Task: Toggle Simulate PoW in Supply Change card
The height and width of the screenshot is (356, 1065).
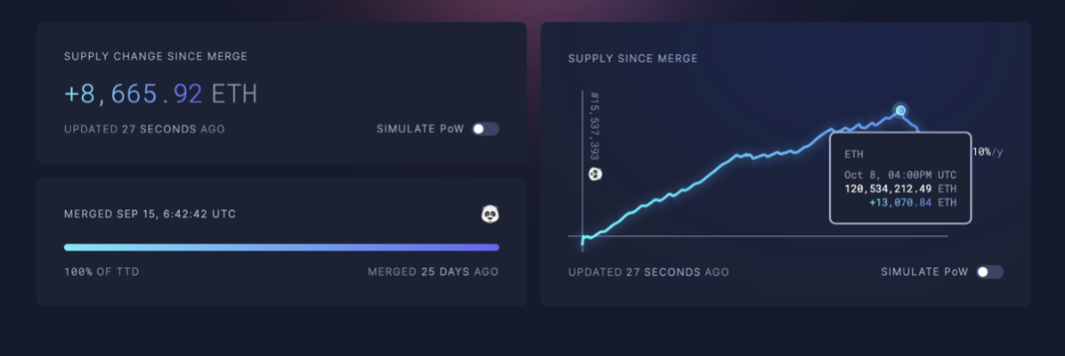Action: coord(485,129)
